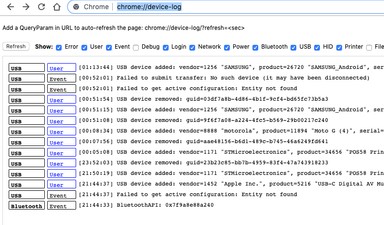The height and width of the screenshot is (225, 384).
Task: Click the motorola Moto G (4) added entry
Action: pos(250,131)
